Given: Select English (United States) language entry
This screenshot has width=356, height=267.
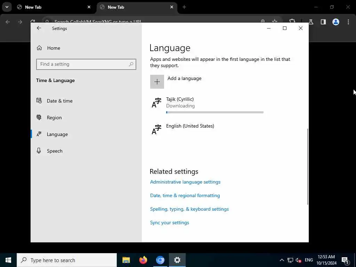Looking at the screenshot, I should [207, 129].
